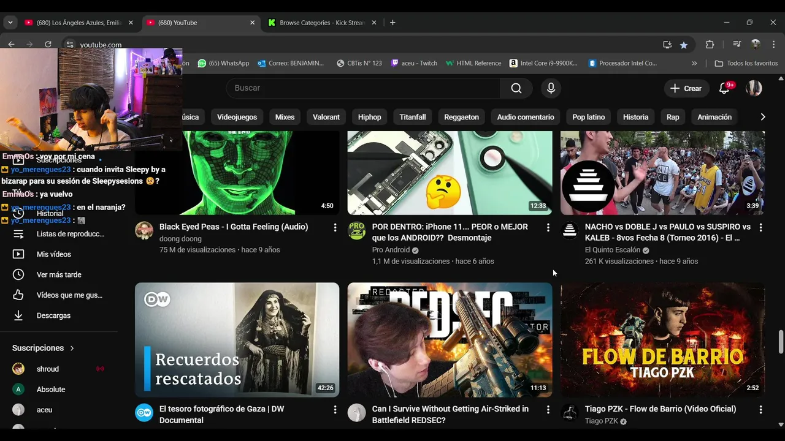Viewport: 785px width, 441px height.
Task: Open Tiago PZK channel avatar
Action: click(x=570, y=412)
